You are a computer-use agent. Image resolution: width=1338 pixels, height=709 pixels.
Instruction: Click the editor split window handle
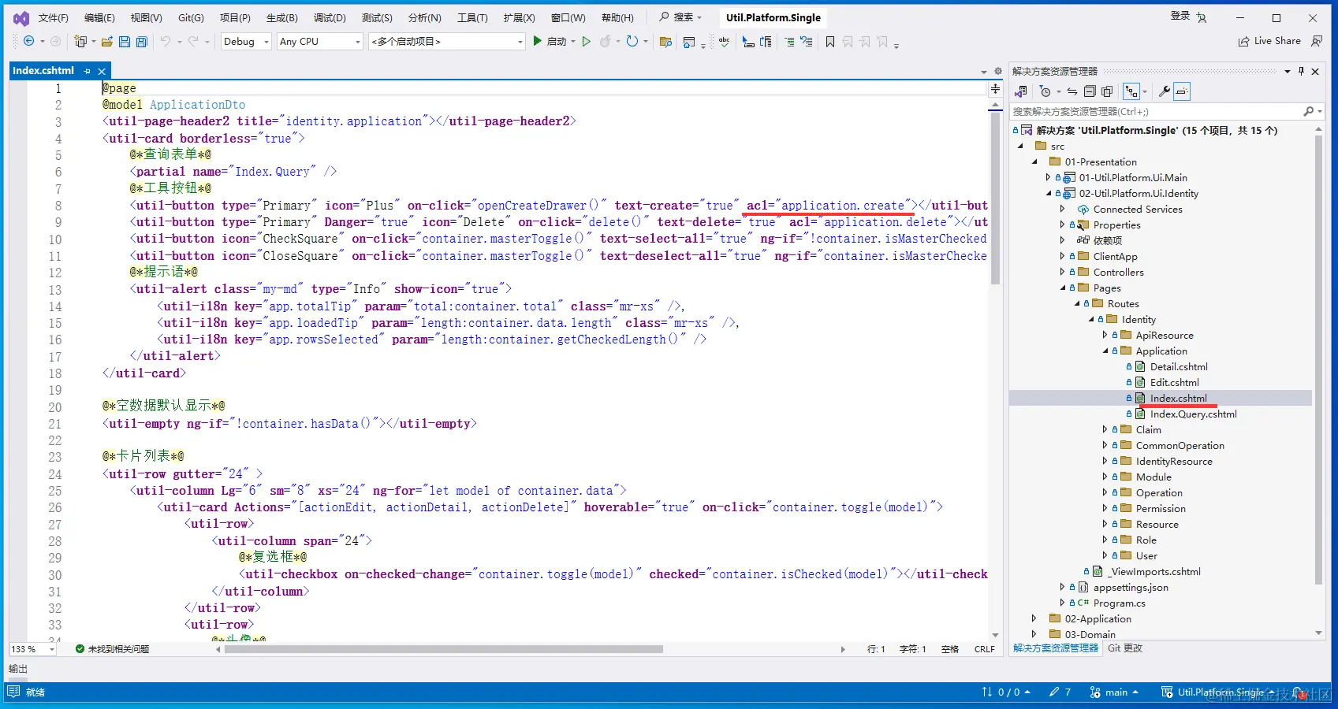click(x=995, y=89)
